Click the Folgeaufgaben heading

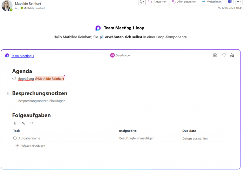[31, 115]
